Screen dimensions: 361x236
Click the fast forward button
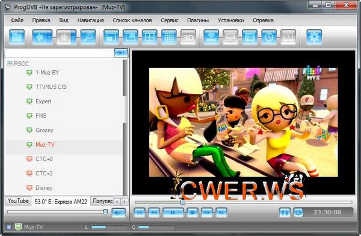click(x=207, y=213)
